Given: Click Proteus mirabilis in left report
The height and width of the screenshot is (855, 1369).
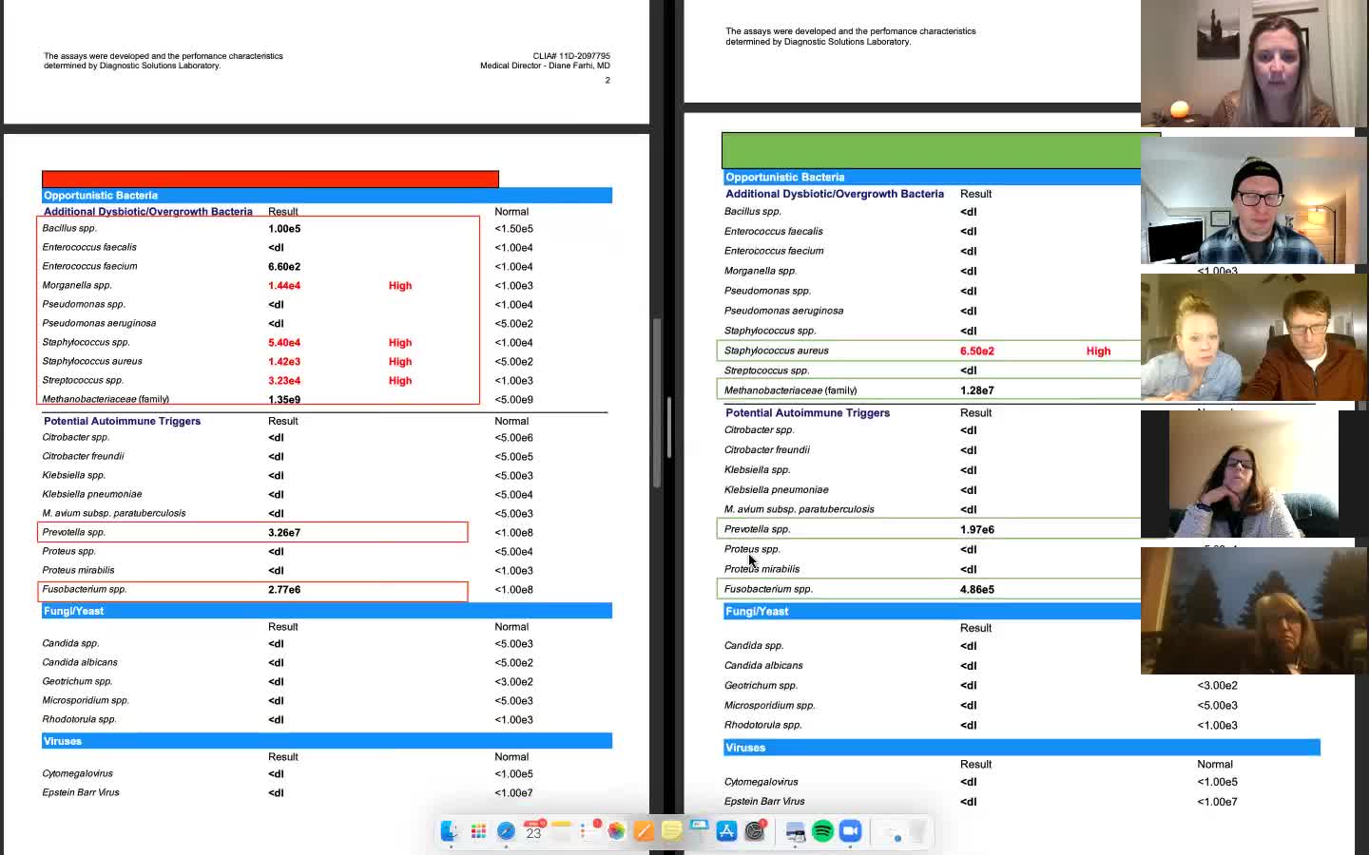Looking at the screenshot, I should [78, 570].
